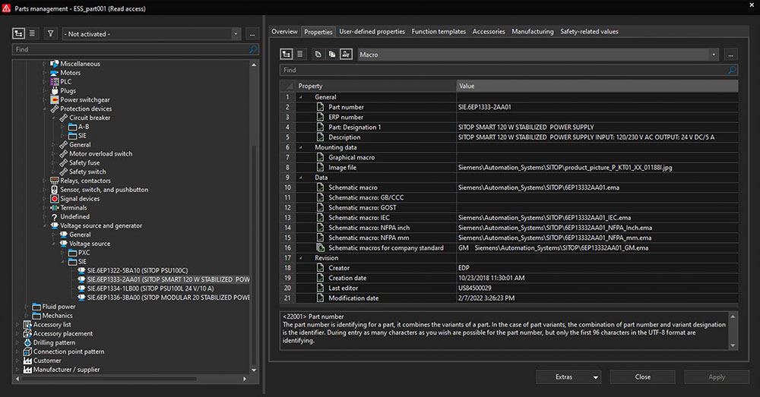This screenshot has height=397, width=760.
Task: Collapse Voltage source and generator node
Action: [45, 225]
